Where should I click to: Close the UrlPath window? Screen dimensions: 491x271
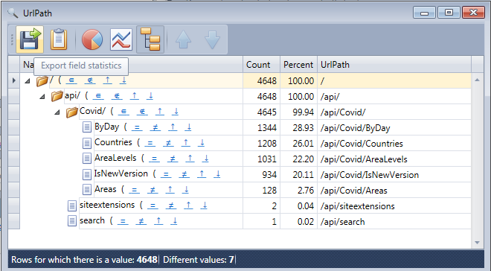[473, 13]
